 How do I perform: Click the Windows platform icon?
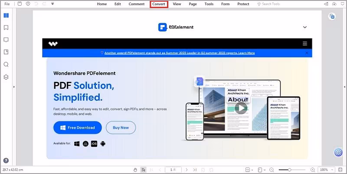pos(77,144)
